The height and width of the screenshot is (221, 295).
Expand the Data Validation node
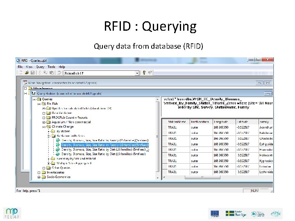[x=44, y=113]
